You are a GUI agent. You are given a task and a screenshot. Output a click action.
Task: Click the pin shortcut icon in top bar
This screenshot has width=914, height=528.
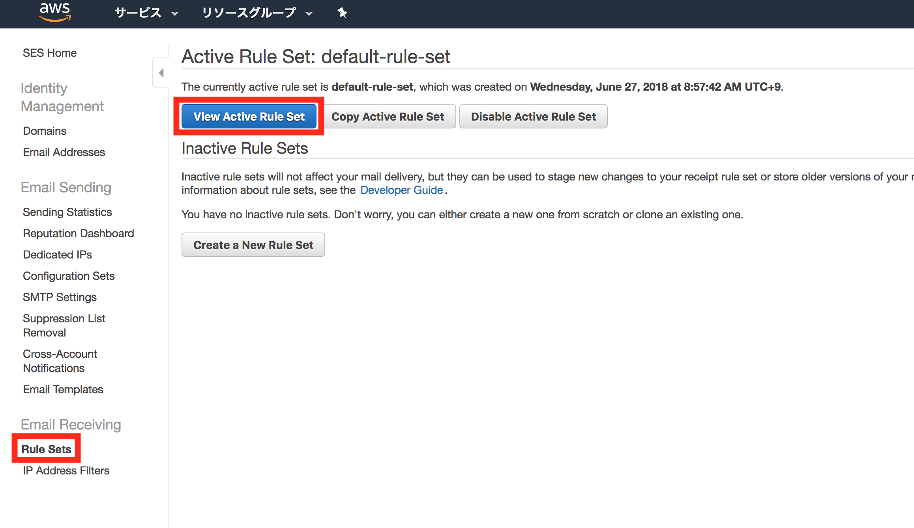point(342,13)
